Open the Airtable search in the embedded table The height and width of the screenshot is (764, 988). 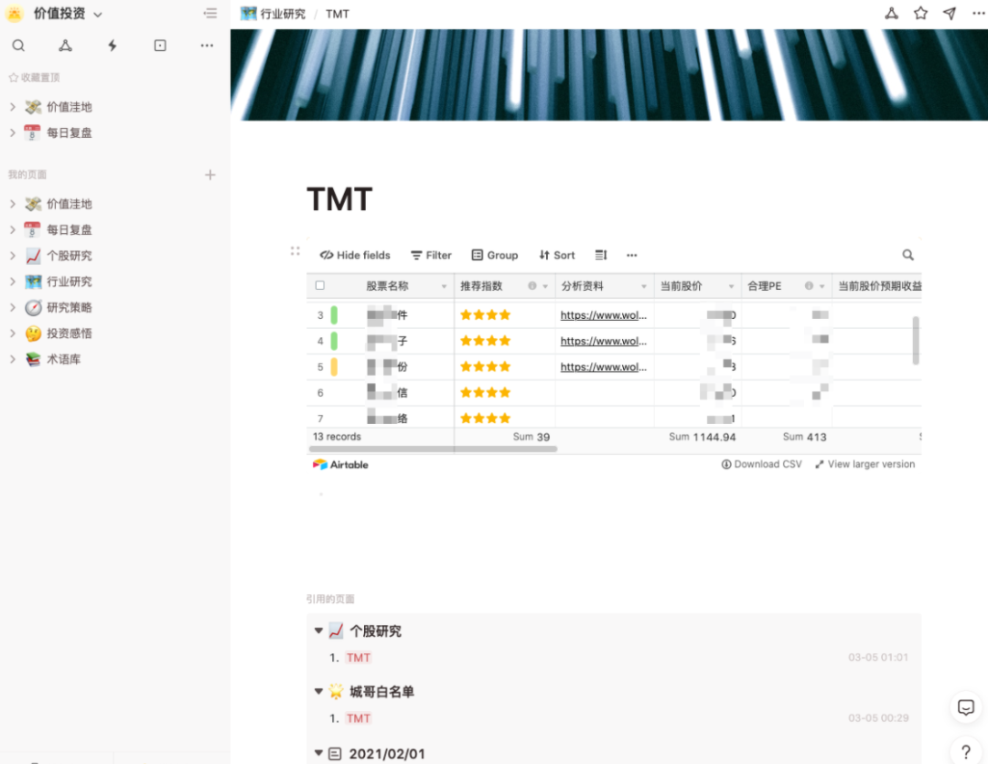click(907, 255)
